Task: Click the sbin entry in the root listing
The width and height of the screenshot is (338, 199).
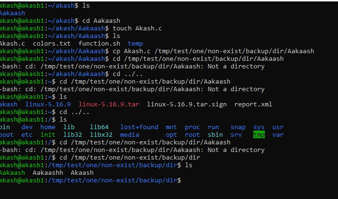Action: [215, 134]
